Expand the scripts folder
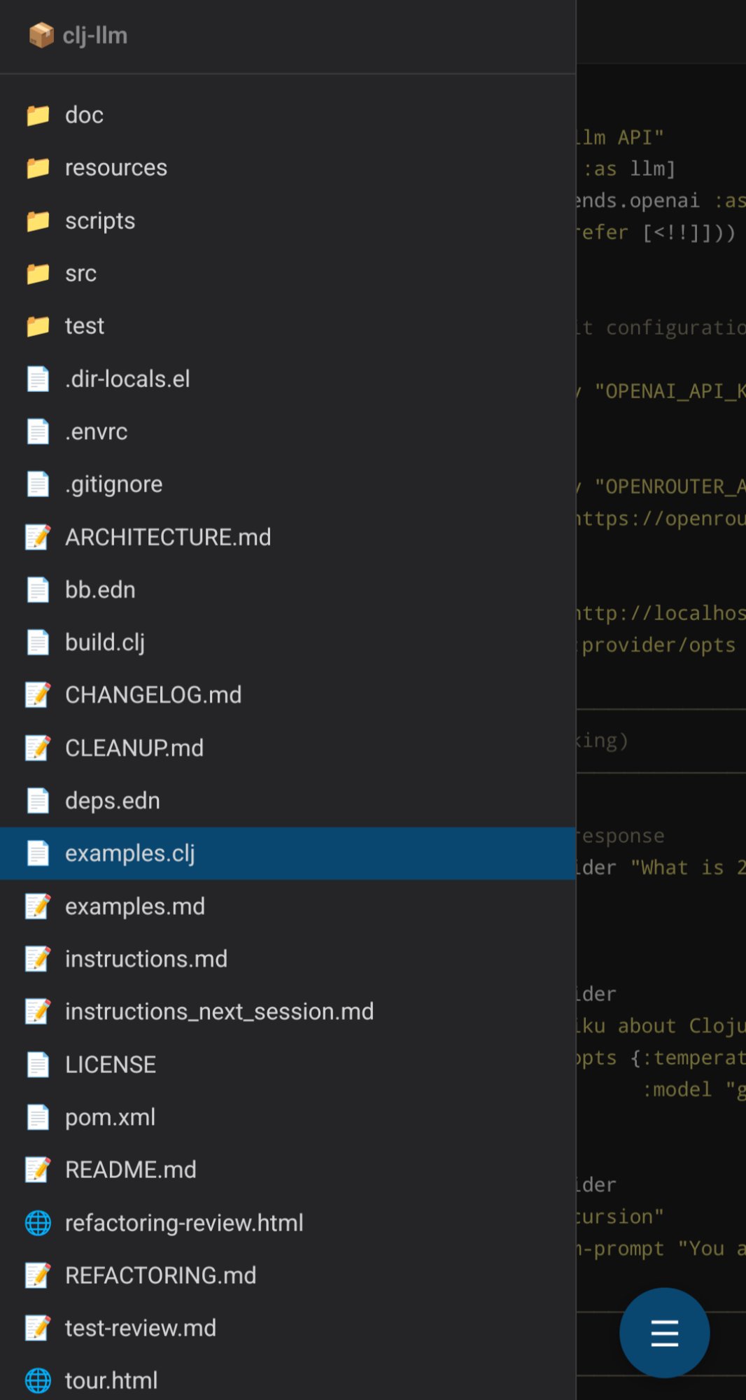This screenshot has height=1400, width=746. [x=100, y=221]
